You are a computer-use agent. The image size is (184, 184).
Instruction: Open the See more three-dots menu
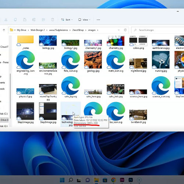click(x=98, y=20)
